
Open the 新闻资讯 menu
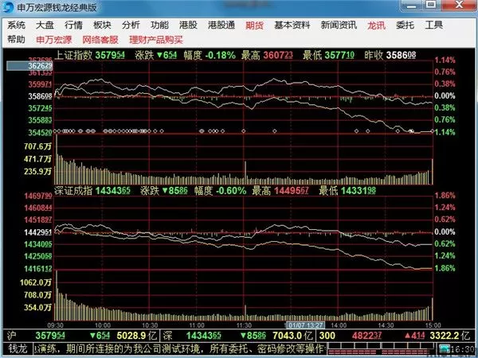(x=339, y=25)
